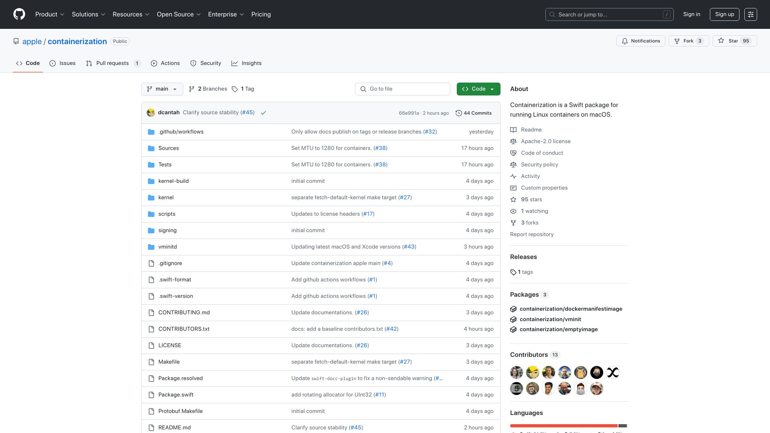770x433 pixels.
Task: Open the header menu icon next to Sign up
Action: coord(750,14)
